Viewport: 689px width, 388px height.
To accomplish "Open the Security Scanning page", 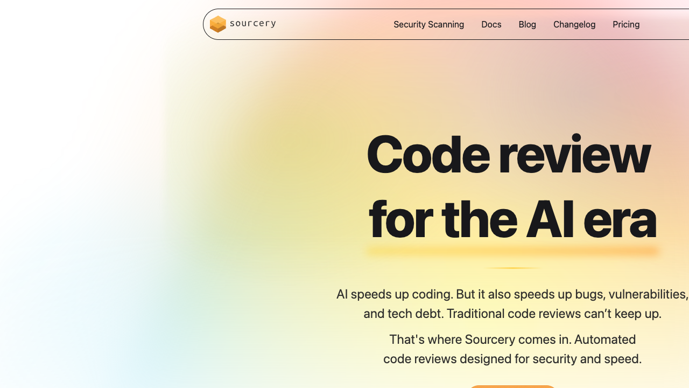I will (428, 24).
